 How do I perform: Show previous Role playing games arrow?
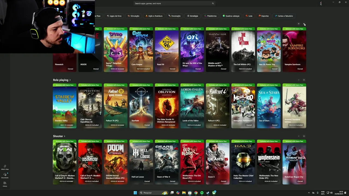point(299,80)
